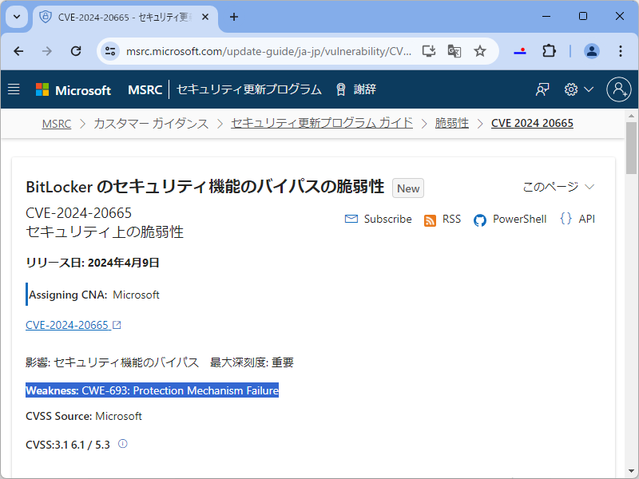Open the hamburger navigation menu

(x=14, y=89)
